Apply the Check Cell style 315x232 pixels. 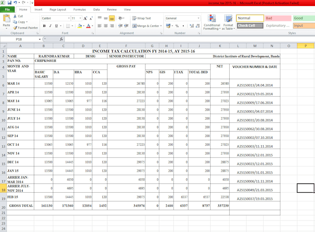pyautogui.click(x=250, y=26)
